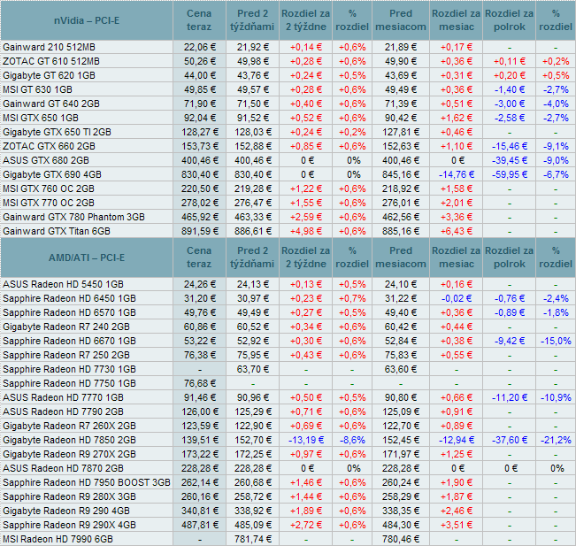This screenshot has height=546, width=576.
Task: Select the '+3,51 €' monthly difference
Action: click(457, 525)
